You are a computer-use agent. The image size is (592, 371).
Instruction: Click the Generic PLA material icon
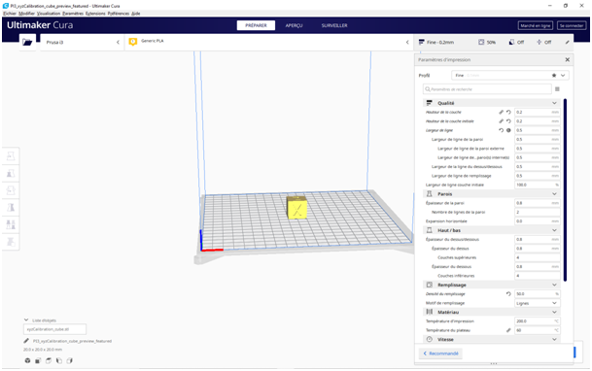click(133, 42)
